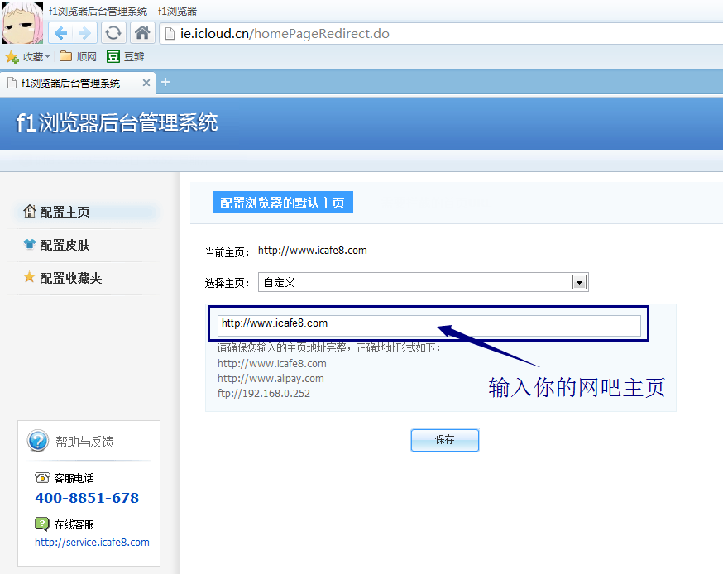Image resolution: width=723 pixels, height=574 pixels.
Task: Open the 顺网 bookmark folder
Action: tap(78, 56)
